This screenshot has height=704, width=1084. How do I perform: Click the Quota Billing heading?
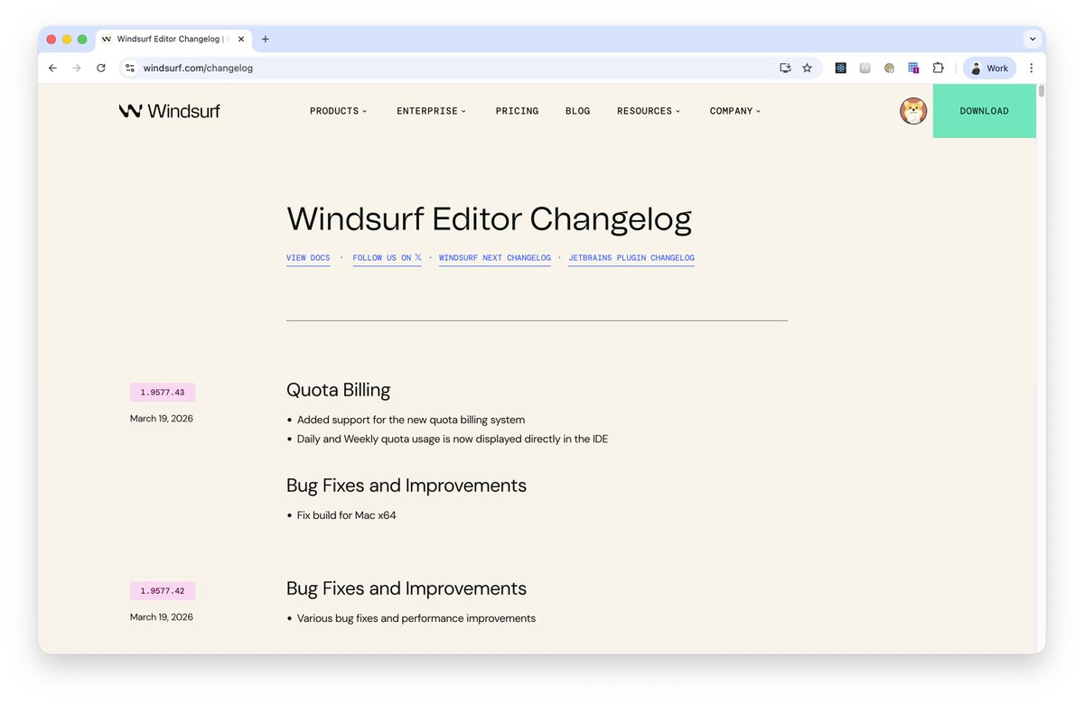(339, 390)
